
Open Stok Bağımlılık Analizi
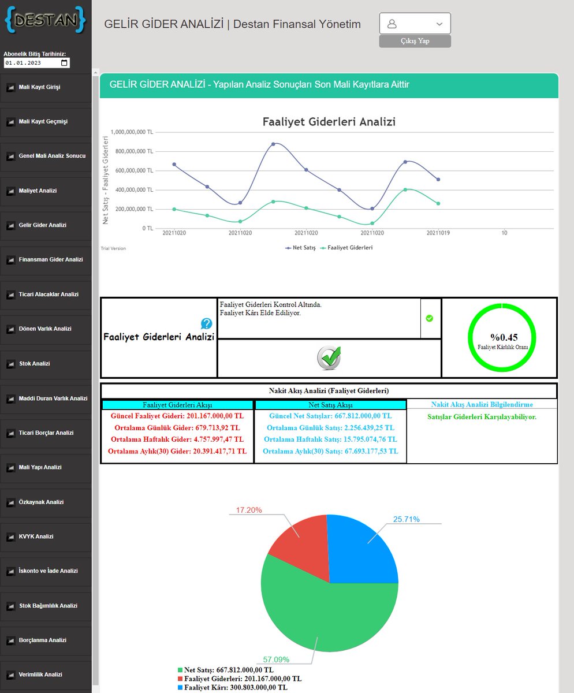click(x=46, y=606)
